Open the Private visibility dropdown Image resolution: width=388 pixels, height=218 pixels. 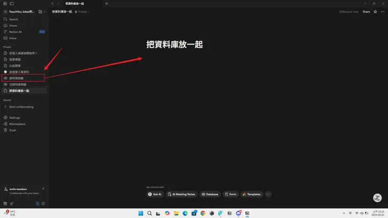tap(82, 12)
